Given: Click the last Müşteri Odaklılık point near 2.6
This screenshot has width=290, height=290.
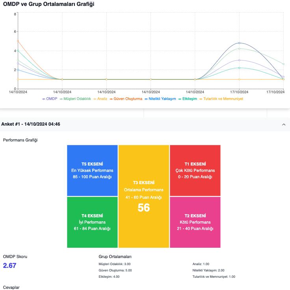Looking at the screenshot, I should click(283, 64).
